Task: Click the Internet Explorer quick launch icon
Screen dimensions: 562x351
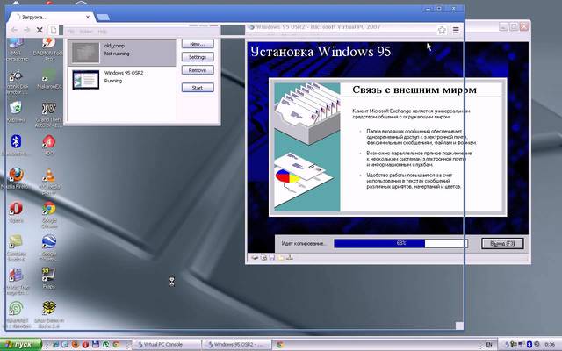Action: tap(55, 345)
